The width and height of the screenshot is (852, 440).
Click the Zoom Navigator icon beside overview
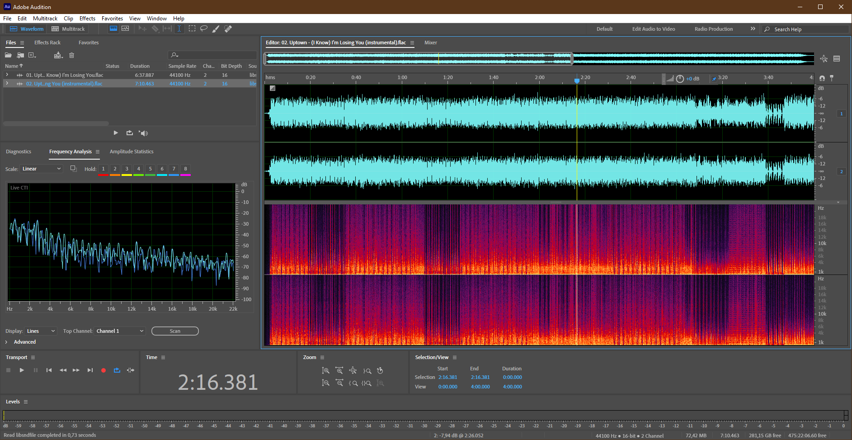(824, 58)
